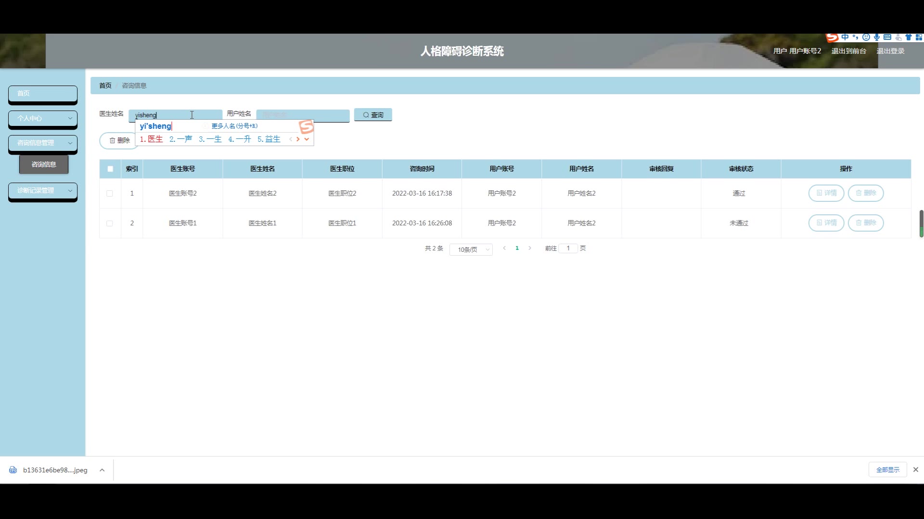Click the Sogou emoji smiley icon

tap(866, 37)
